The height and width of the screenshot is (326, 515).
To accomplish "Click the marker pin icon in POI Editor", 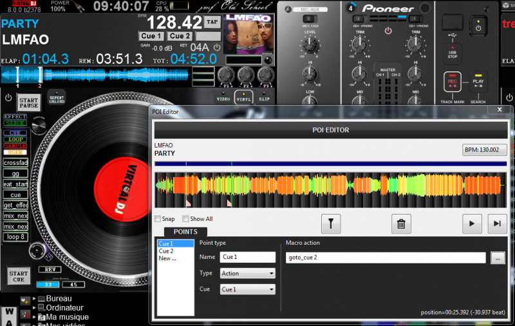I will tap(331, 224).
